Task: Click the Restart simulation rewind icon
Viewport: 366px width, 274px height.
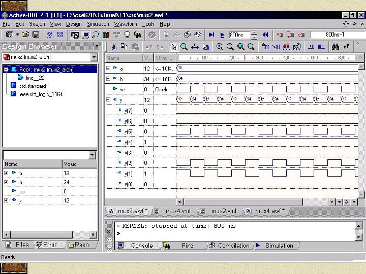Action: point(265,35)
